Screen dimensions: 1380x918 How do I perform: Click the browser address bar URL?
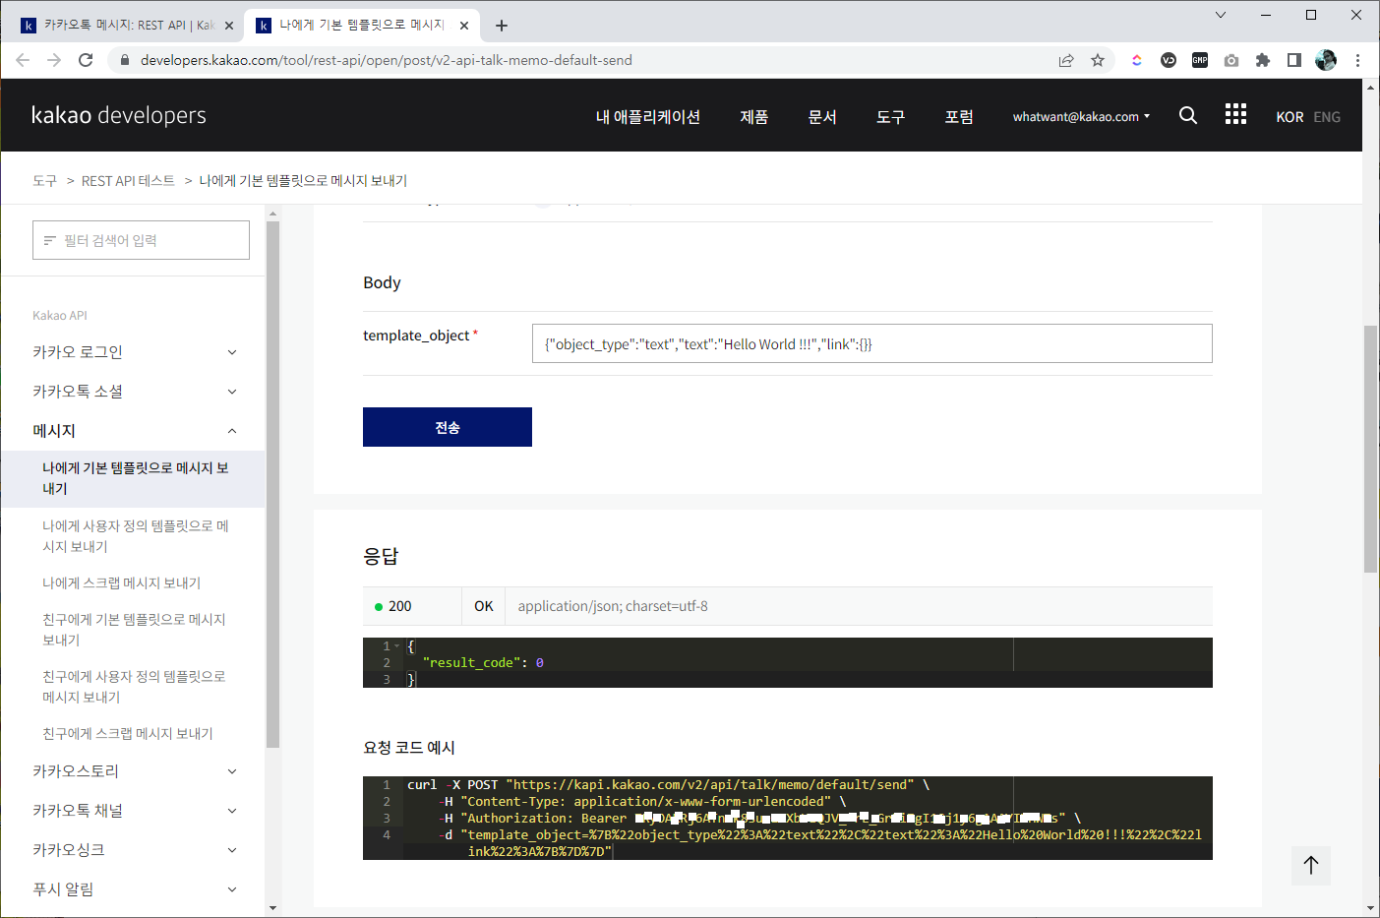[x=387, y=60]
